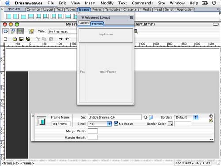Insert a Left Frame from Frames bar
221x166 pixels.
[8, 16]
